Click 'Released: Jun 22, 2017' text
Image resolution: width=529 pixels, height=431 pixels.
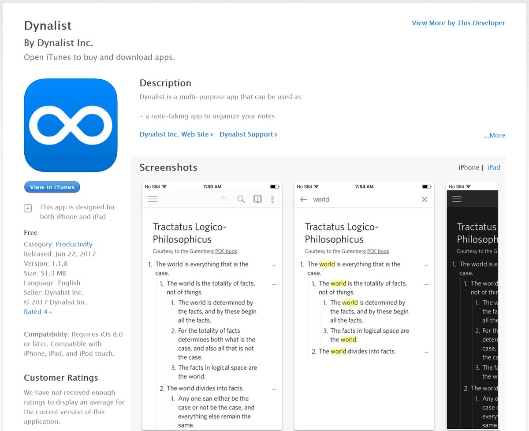tap(60, 254)
